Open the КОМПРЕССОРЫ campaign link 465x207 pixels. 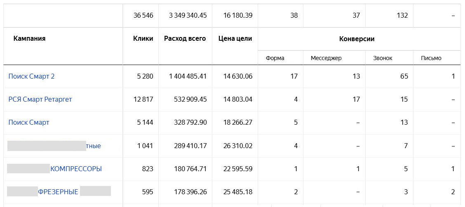click(76, 169)
